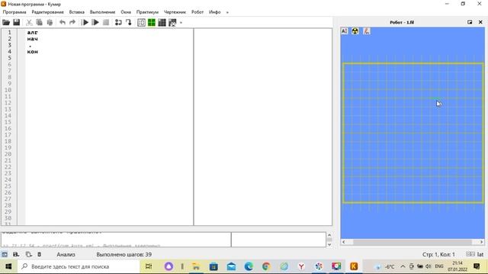Open Microsoft Edge from the taskbar

(249, 266)
